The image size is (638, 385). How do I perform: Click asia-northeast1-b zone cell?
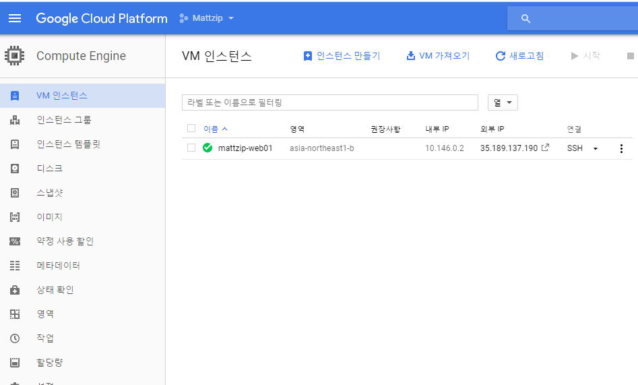[x=322, y=148]
